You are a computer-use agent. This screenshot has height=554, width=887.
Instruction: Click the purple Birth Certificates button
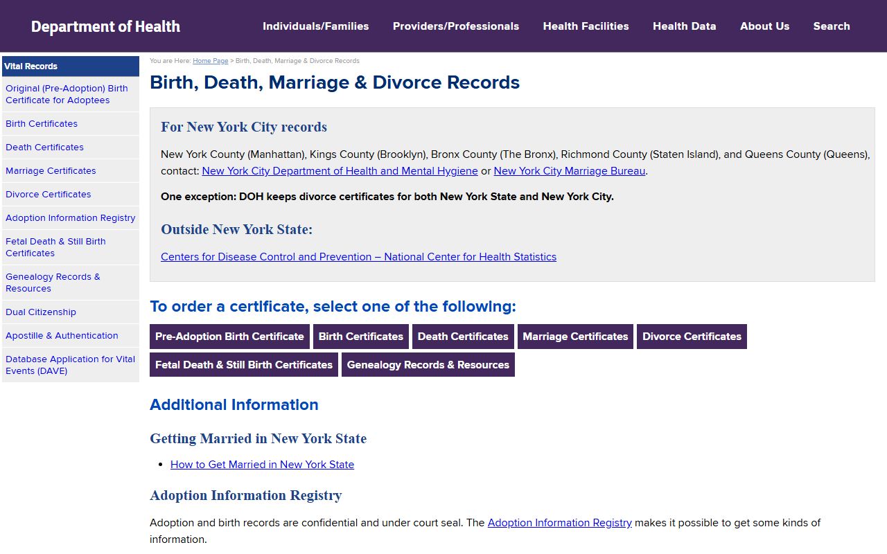click(361, 337)
